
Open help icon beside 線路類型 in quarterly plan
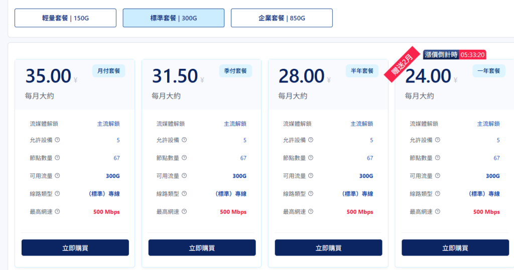click(x=184, y=194)
